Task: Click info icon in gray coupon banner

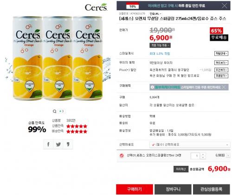Action: [x=152, y=87]
